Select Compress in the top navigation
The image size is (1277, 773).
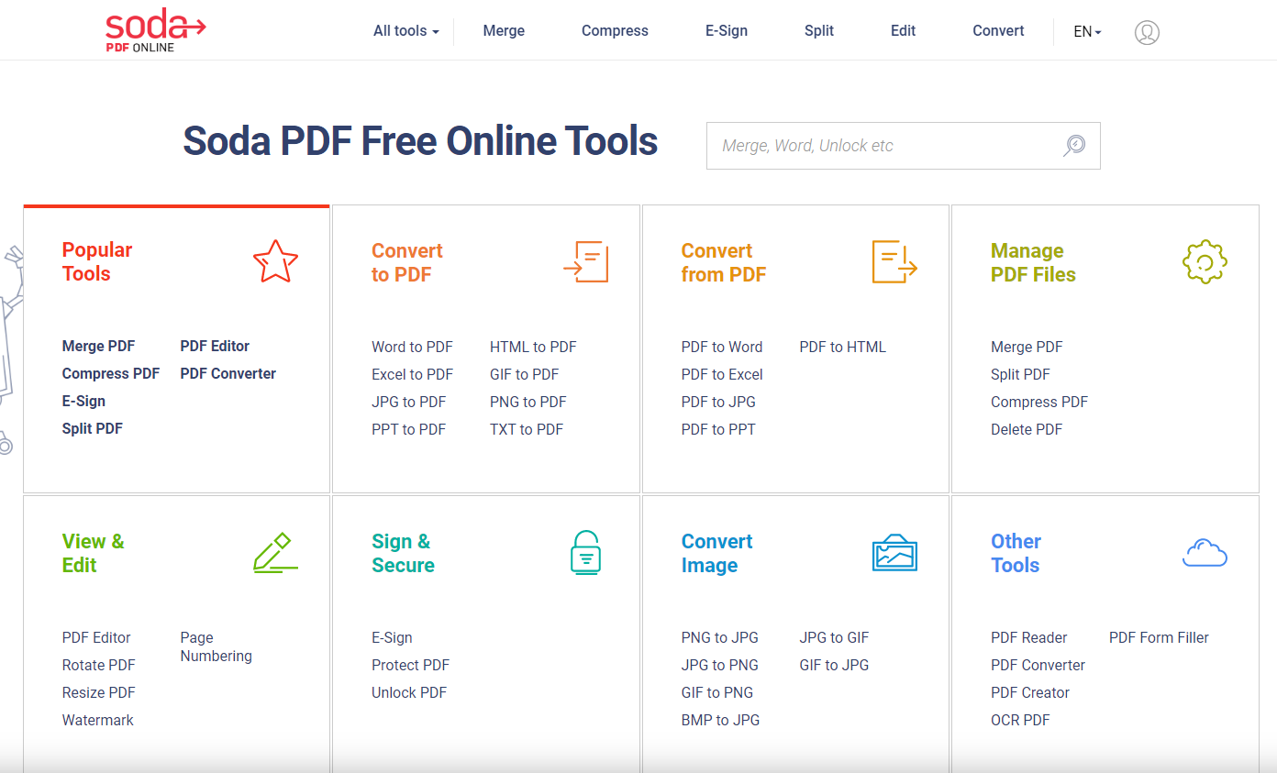click(614, 30)
